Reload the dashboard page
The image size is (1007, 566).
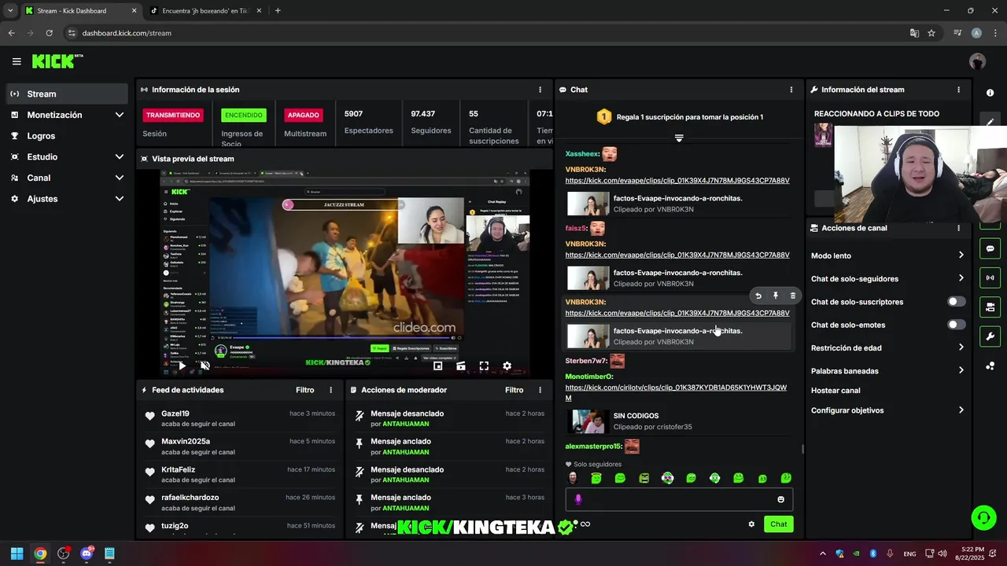click(49, 33)
